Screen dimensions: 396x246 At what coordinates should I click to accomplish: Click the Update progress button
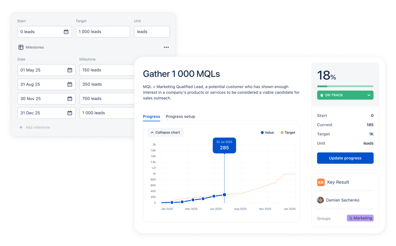pos(345,158)
